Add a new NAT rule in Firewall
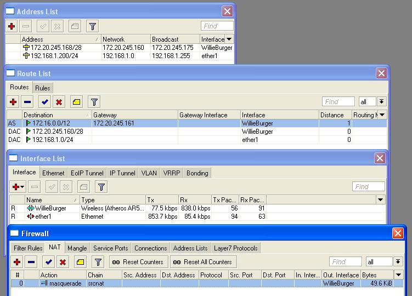 coord(17,262)
